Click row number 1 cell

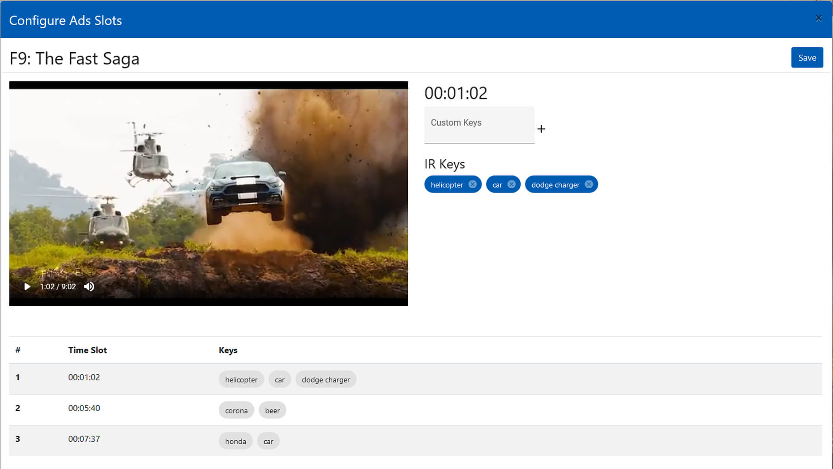[x=18, y=377]
